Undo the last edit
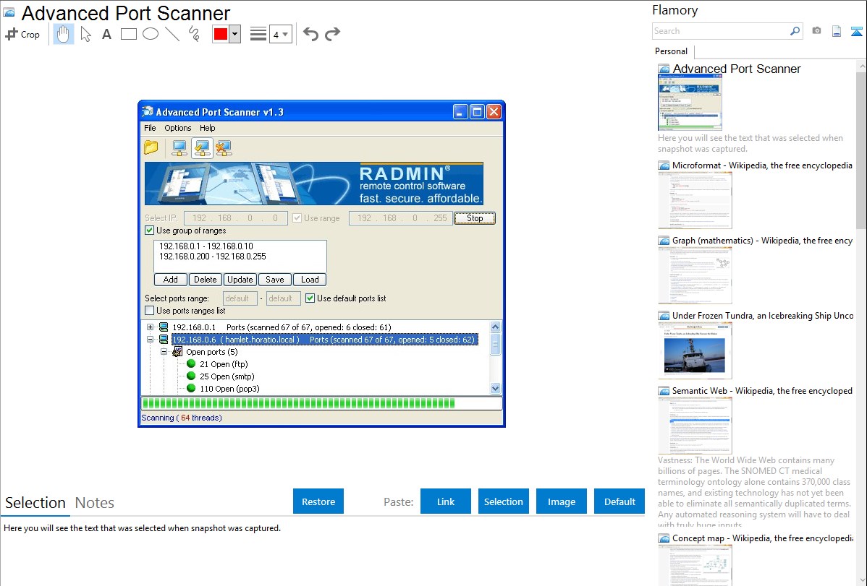 [310, 34]
